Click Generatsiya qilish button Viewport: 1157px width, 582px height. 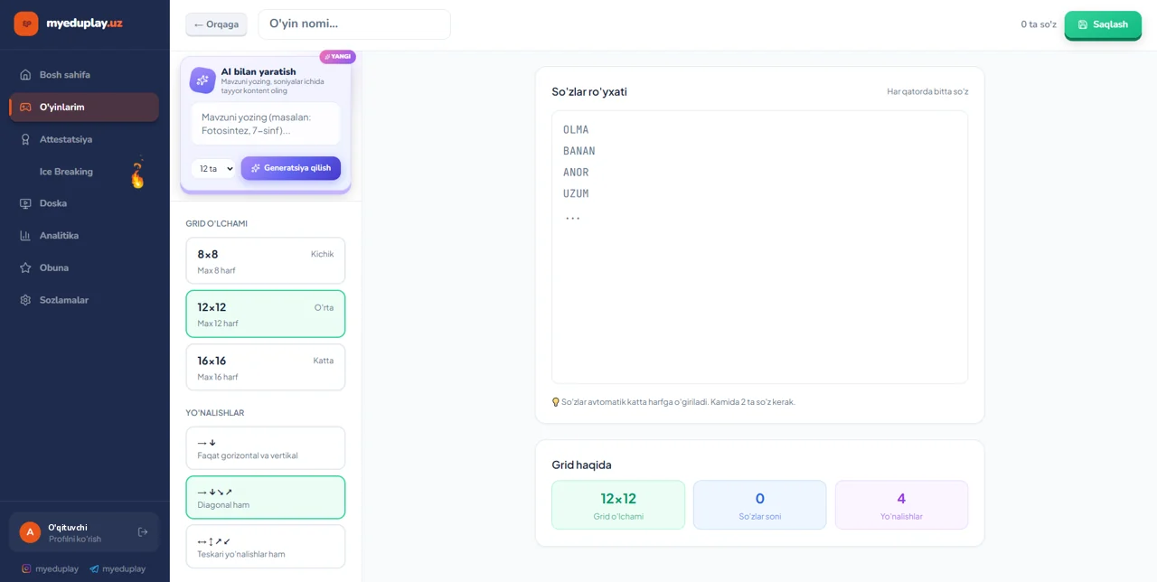(291, 168)
